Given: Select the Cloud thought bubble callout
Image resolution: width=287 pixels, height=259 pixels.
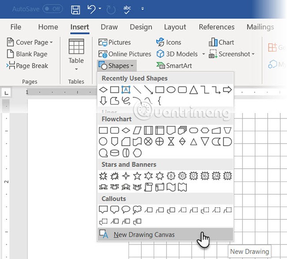Looking at the screenshot, I should [137, 210].
